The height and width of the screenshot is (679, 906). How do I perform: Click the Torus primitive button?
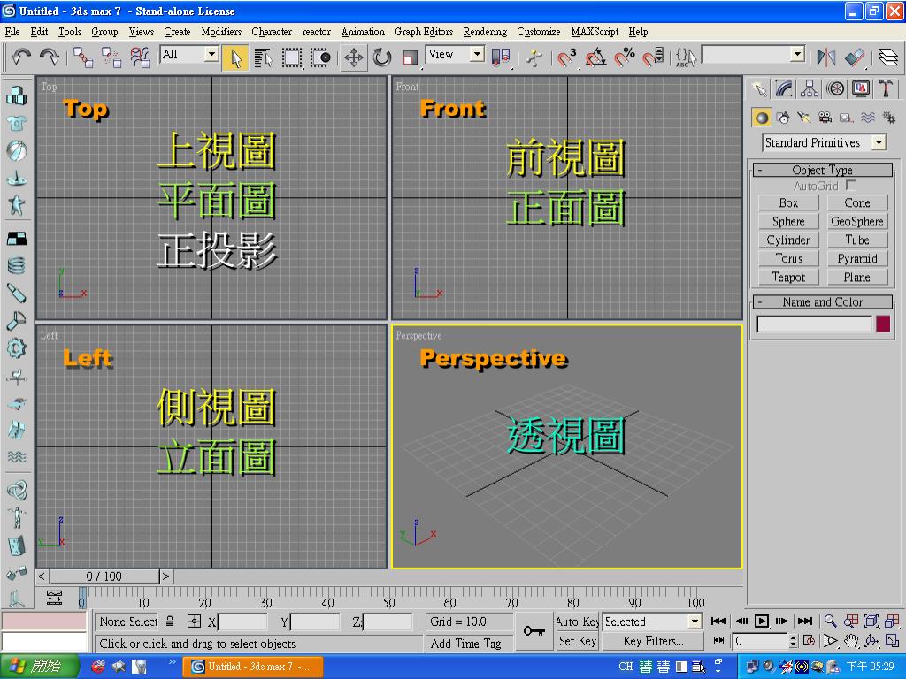788,259
